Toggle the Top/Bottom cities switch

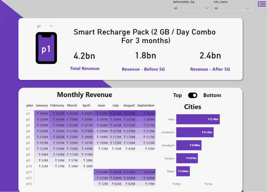coord(193,95)
